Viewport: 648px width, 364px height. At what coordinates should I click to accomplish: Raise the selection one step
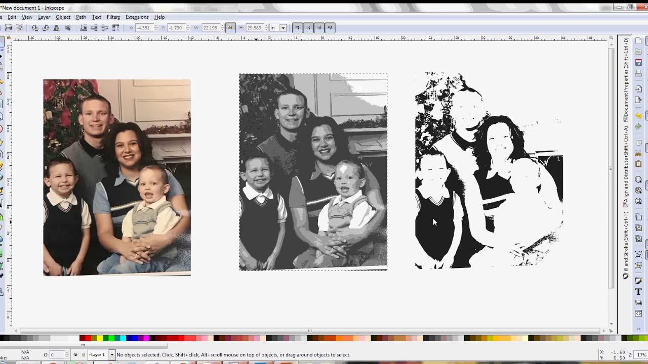coord(105,28)
